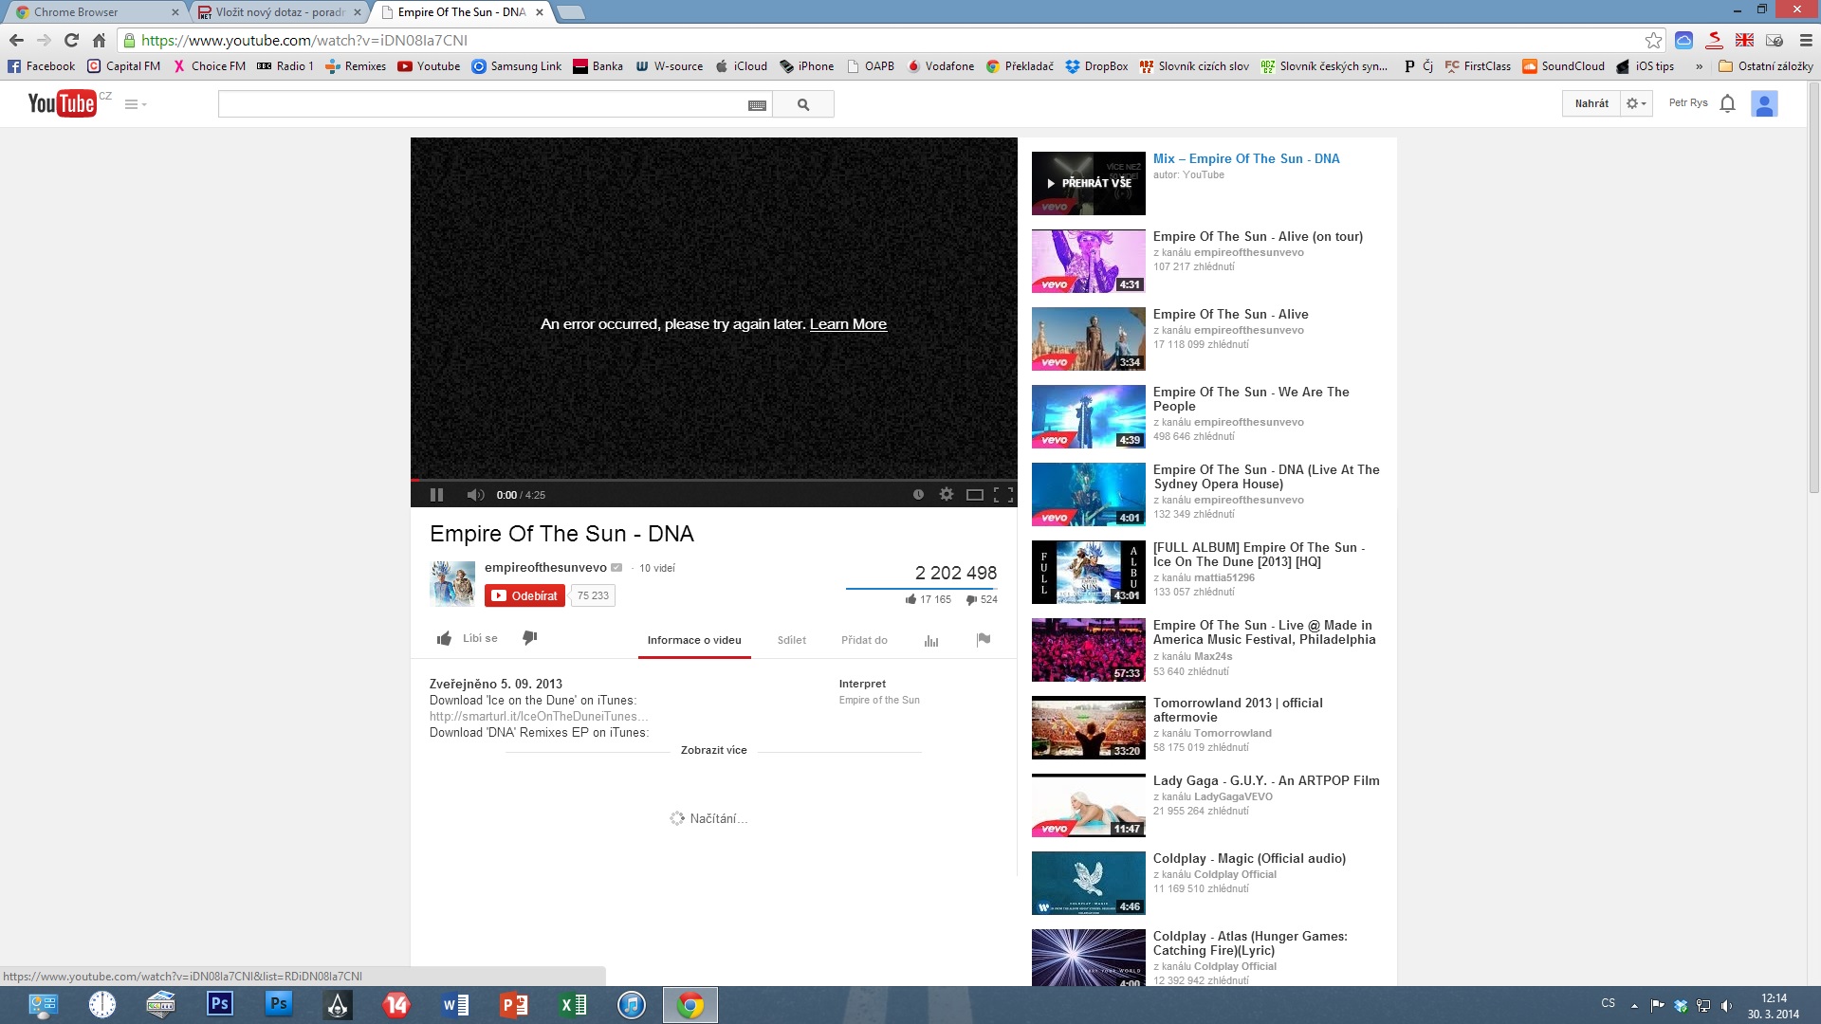Click the search magnifier button
This screenshot has height=1024, width=1821.
[x=803, y=104]
